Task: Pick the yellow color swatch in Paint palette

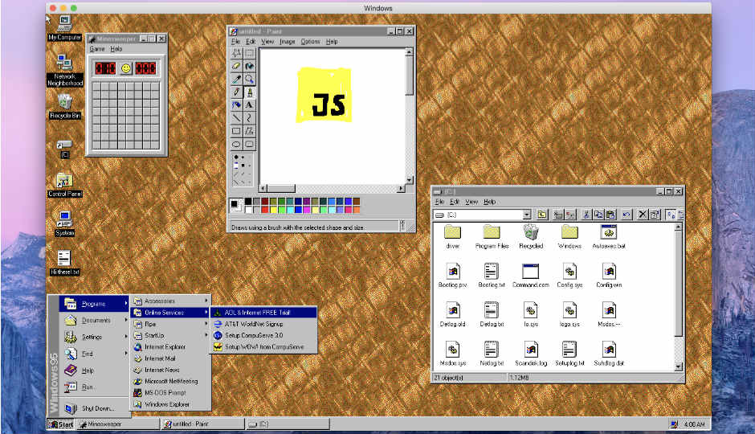Action: [273, 210]
